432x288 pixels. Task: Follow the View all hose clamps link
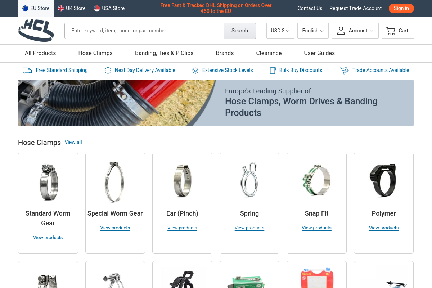pyautogui.click(x=73, y=142)
